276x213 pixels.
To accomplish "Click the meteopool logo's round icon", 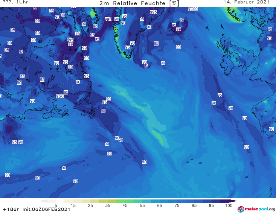I will click(241, 209).
